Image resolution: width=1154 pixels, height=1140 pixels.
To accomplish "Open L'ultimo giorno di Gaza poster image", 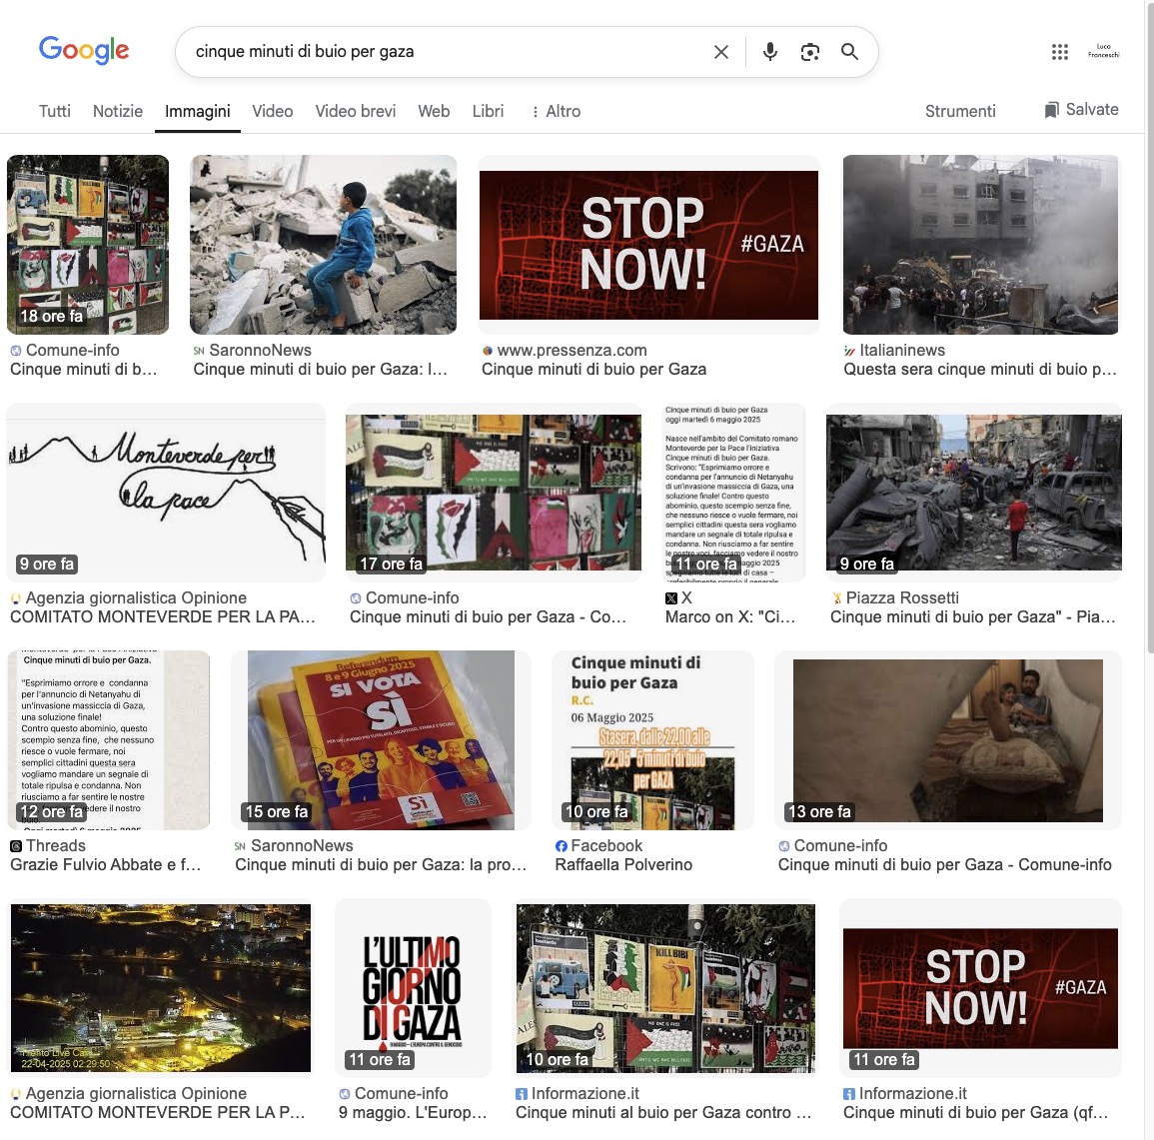I will click(x=412, y=988).
